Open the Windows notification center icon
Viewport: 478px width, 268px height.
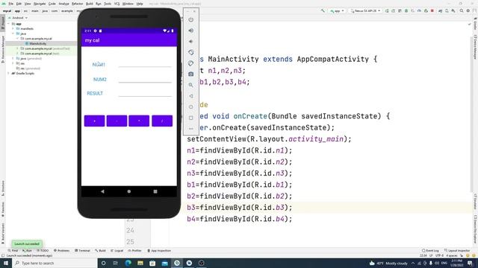coord(470,263)
